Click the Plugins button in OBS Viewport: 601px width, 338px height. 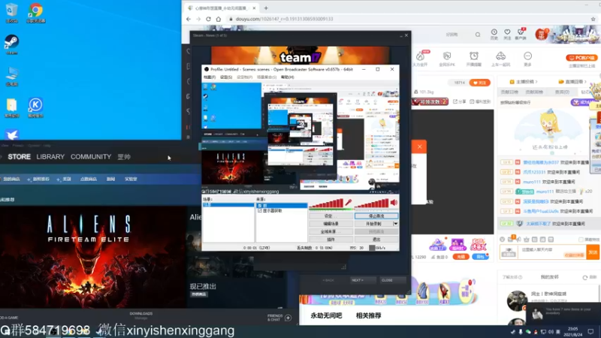331,239
